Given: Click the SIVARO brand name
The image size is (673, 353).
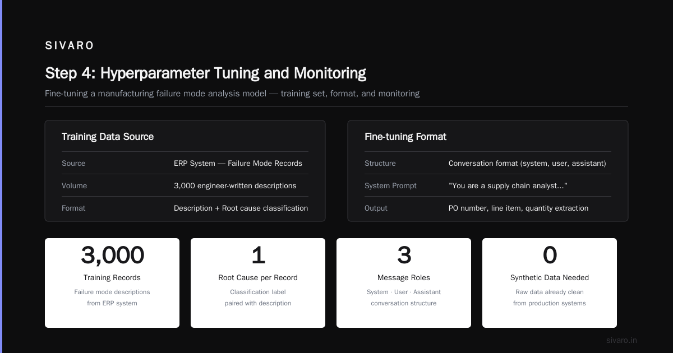Looking at the screenshot, I should click(x=70, y=46).
